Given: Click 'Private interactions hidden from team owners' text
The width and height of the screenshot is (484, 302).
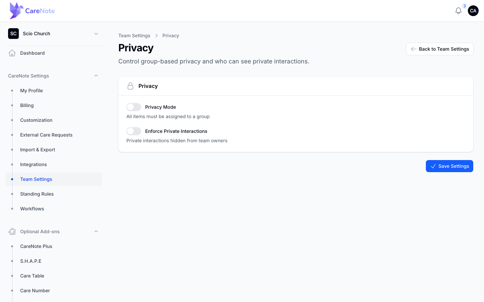Looking at the screenshot, I should [x=177, y=141].
